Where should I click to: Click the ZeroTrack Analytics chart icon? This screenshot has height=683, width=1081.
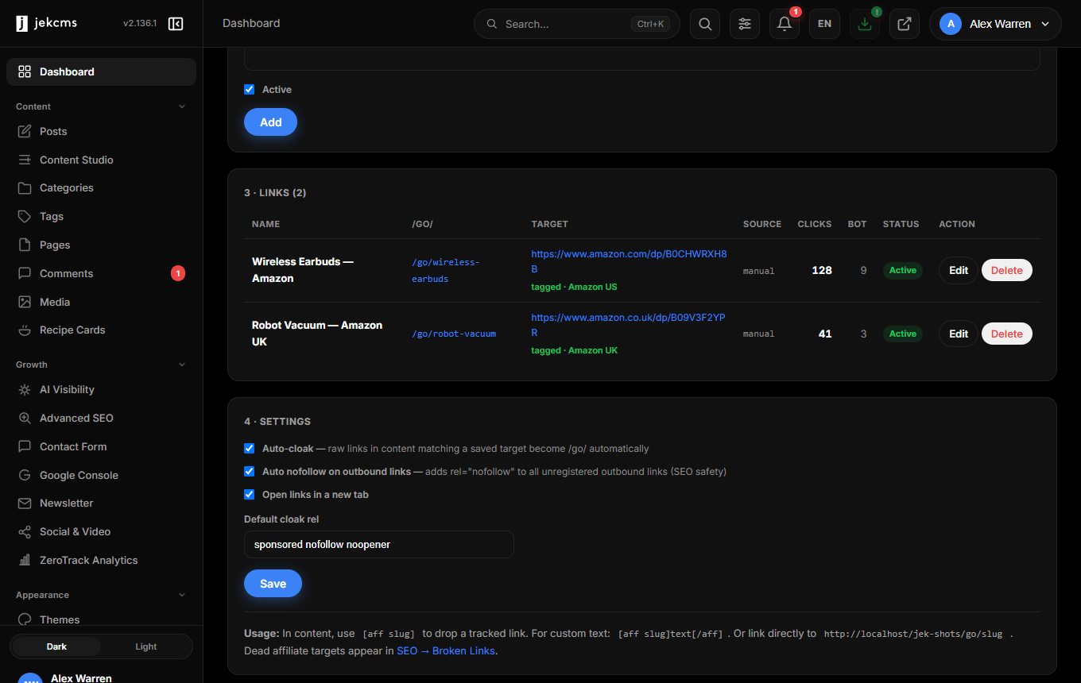click(x=25, y=560)
